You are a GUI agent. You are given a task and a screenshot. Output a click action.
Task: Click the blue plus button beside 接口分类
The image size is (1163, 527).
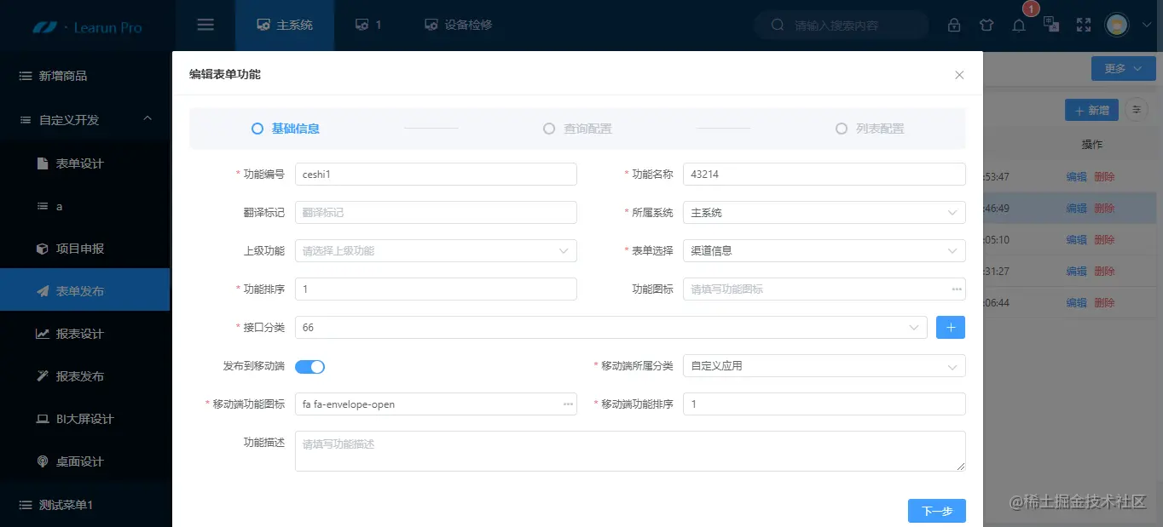click(950, 327)
